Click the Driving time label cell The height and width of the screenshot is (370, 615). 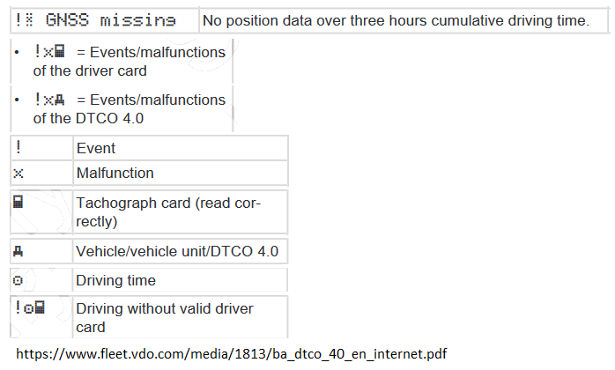click(x=181, y=280)
